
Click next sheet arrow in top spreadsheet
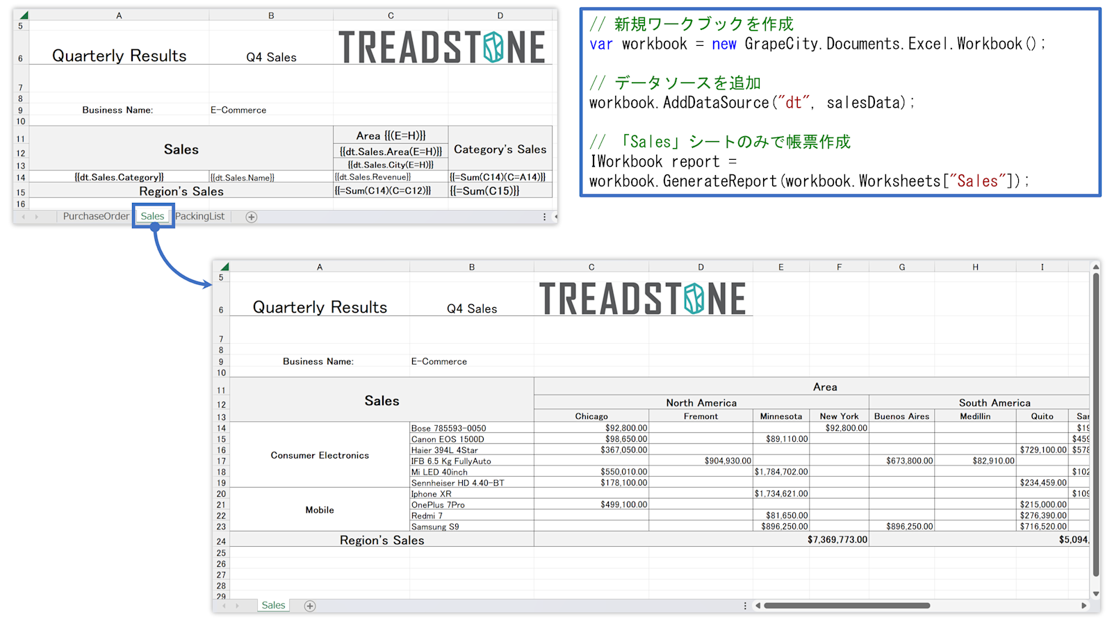37,217
